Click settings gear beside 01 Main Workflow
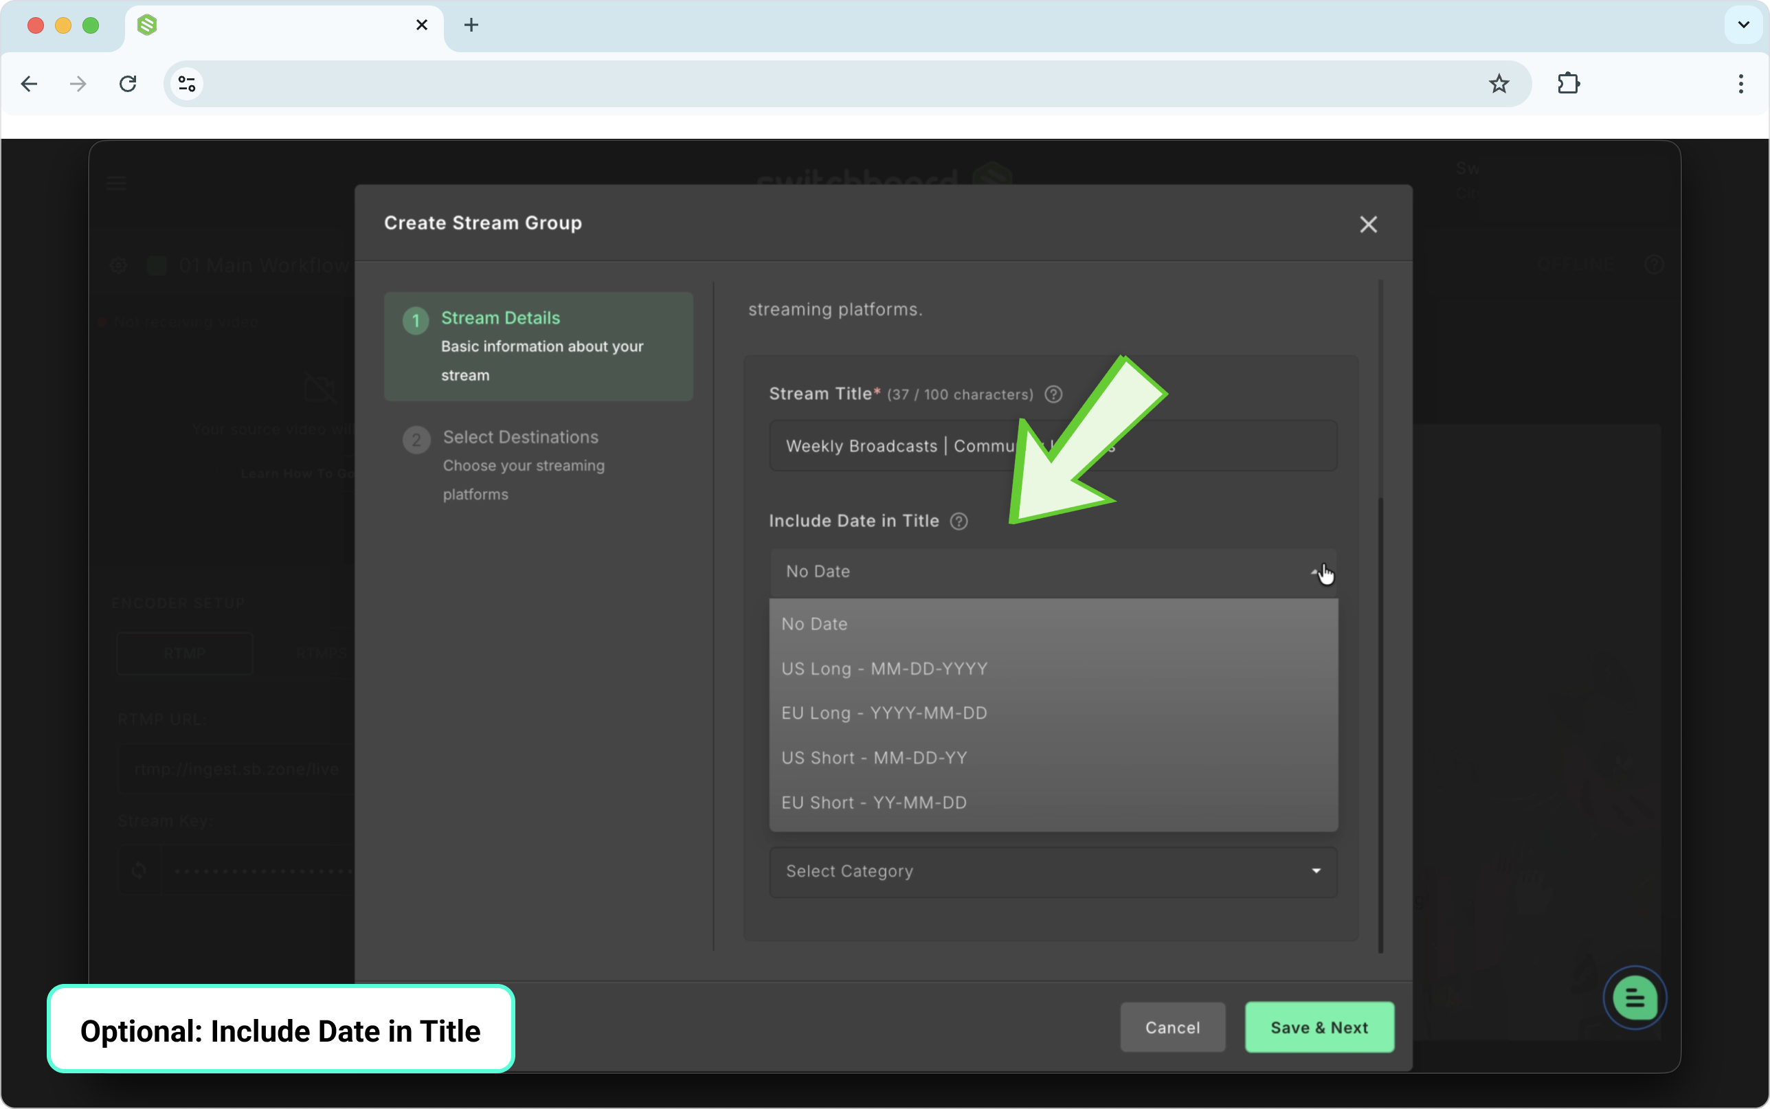 point(118,265)
